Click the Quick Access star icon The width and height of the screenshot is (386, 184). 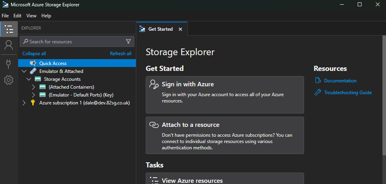(x=33, y=63)
